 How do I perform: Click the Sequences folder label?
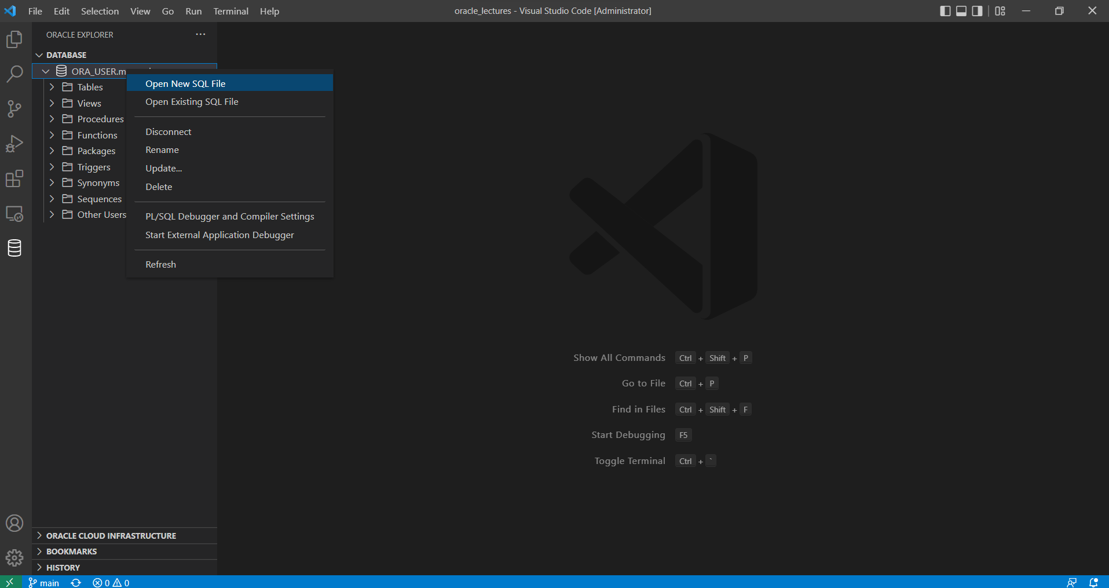(x=100, y=199)
